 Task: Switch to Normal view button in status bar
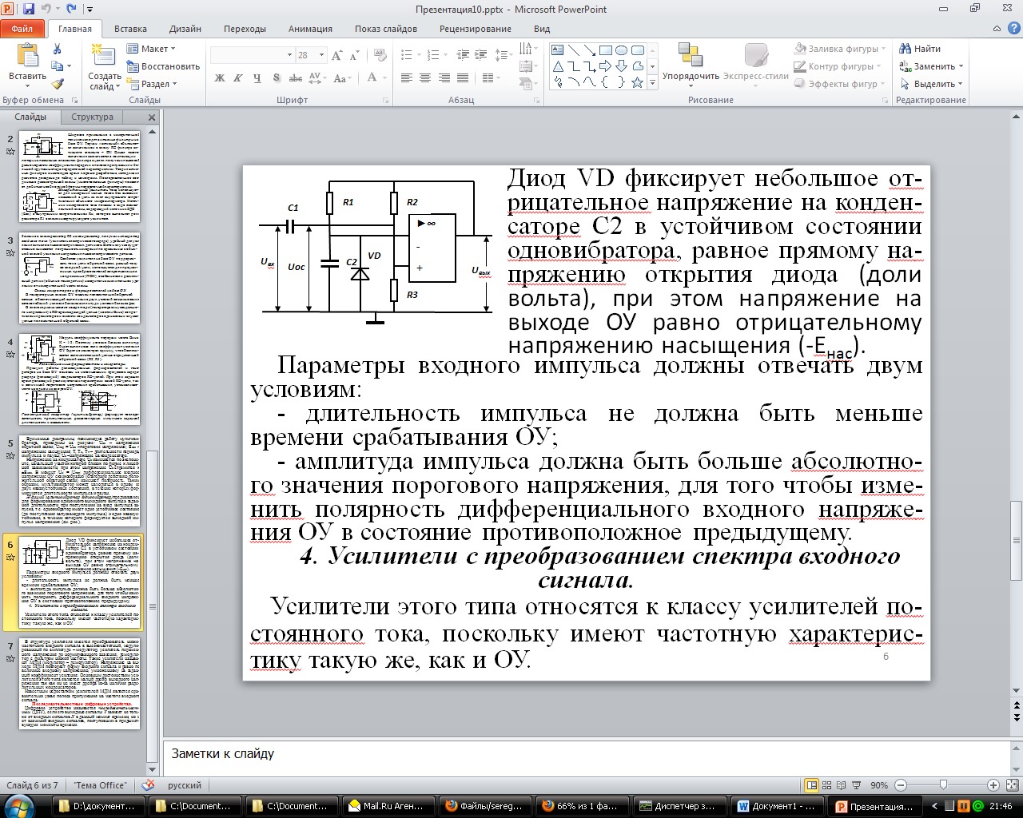click(x=811, y=785)
